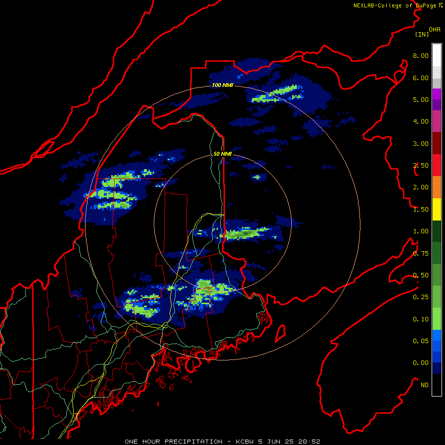Select the 0.75 legend value
This screenshot has height=445, width=445.
pyautogui.click(x=421, y=254)
